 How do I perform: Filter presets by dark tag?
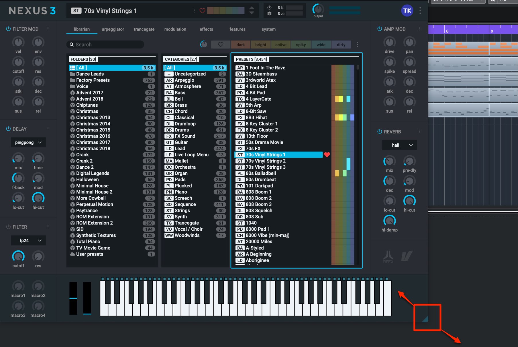pyautogui.click(x=241, y=45)
